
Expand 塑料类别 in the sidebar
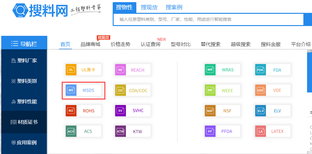pyautogui.click(x=24, y=81)
